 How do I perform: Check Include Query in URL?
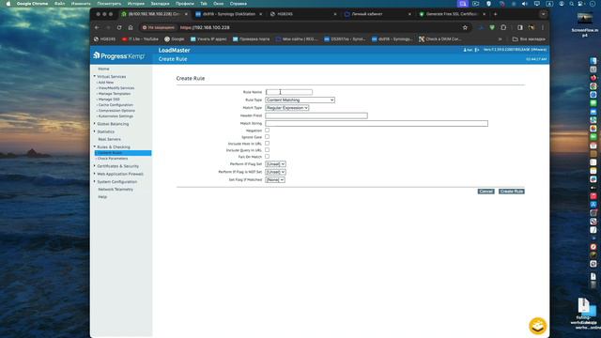[267, 150]
